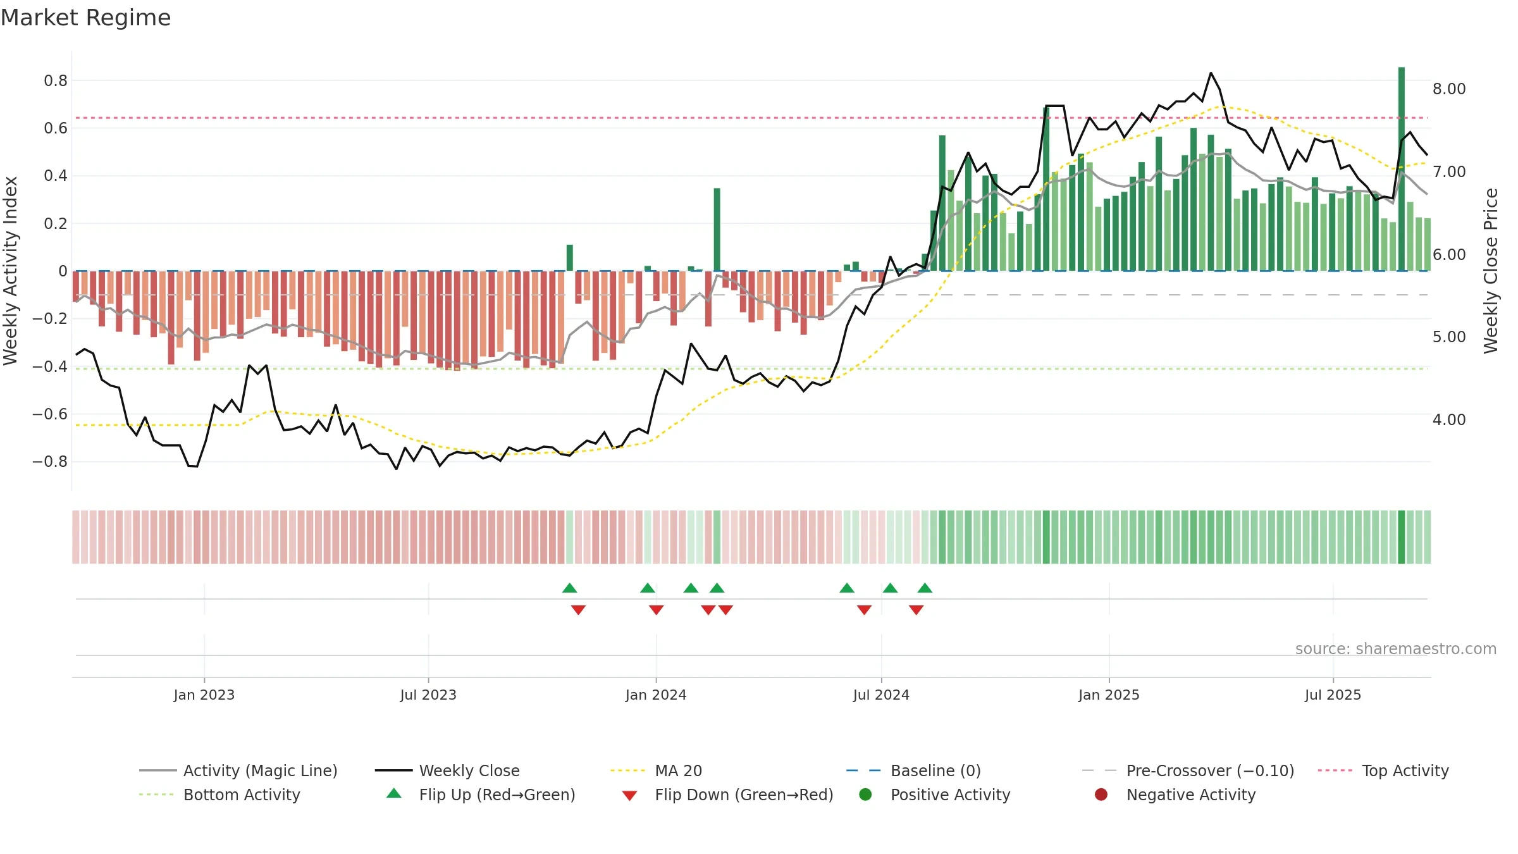Viewport: 1518px width, 854px height.
Task: Click the isolated green bar, February 2024
Action: click(x=717, y=230)
